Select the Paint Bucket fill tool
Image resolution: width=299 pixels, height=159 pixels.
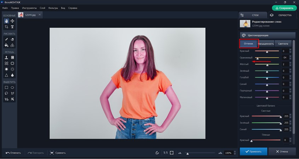(6, 45)
